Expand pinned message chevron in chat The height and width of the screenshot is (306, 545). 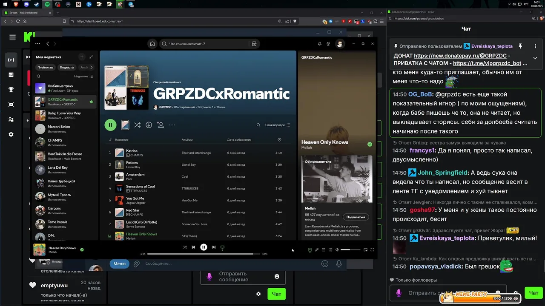click(x=535, y=58)
